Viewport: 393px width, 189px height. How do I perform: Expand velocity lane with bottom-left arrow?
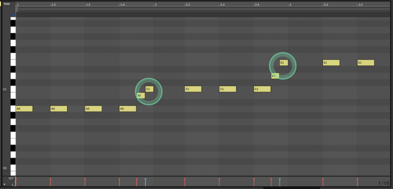pos(5,184)
